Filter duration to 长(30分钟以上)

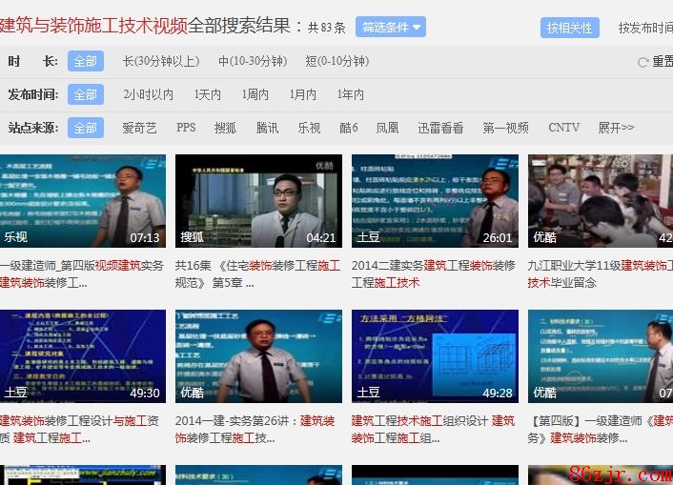pyautogui.click(x=160, y=61)
